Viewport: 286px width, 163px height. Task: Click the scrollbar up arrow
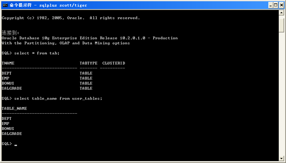tap(282, 13)
